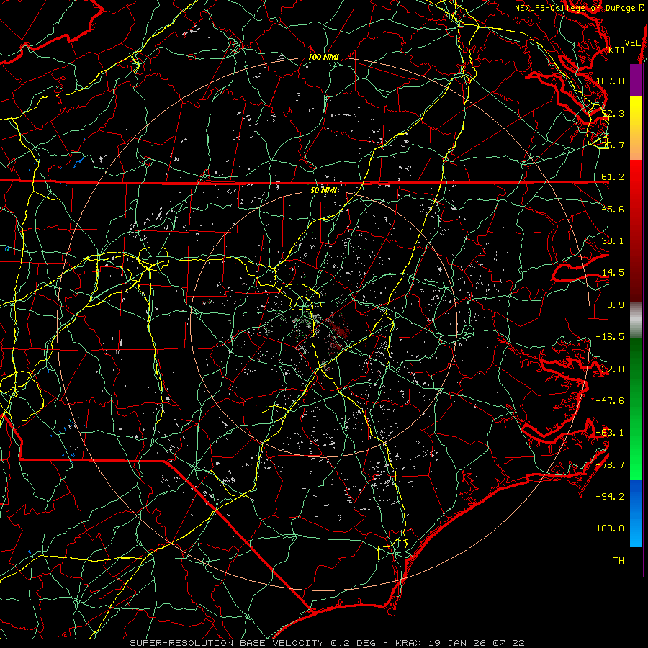Click the green segment of velocity color bar
Image resolution: width=648 pixels, height=648 pixels.
pyautogui.click(x=636, y=409)
